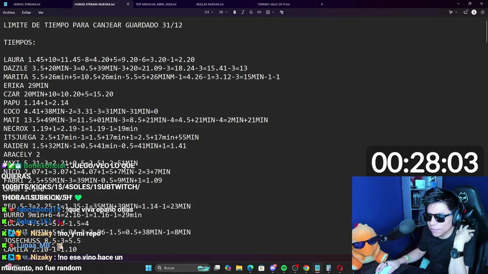Open Opera browser from the taskbar
The image size is (488, 274).
click(340, 268)
